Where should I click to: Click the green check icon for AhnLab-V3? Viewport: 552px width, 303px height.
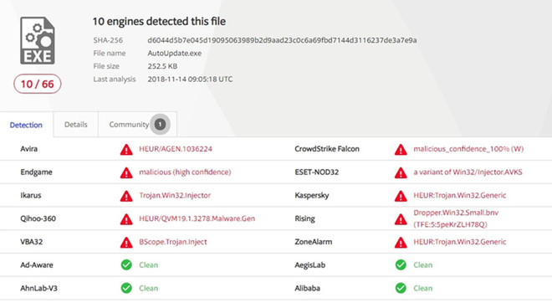[x=126, y=288]
